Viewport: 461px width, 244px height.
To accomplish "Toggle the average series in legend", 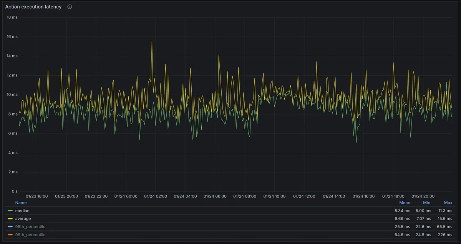I will (x=23, y=219).
